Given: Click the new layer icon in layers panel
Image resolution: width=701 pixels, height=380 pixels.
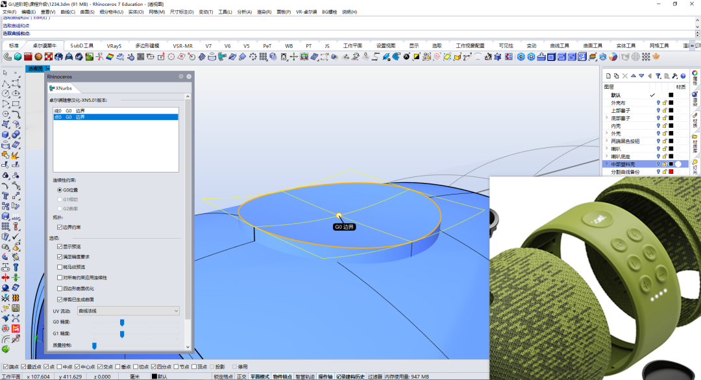Looking at the screenshot, I should [x=608, y=76].
